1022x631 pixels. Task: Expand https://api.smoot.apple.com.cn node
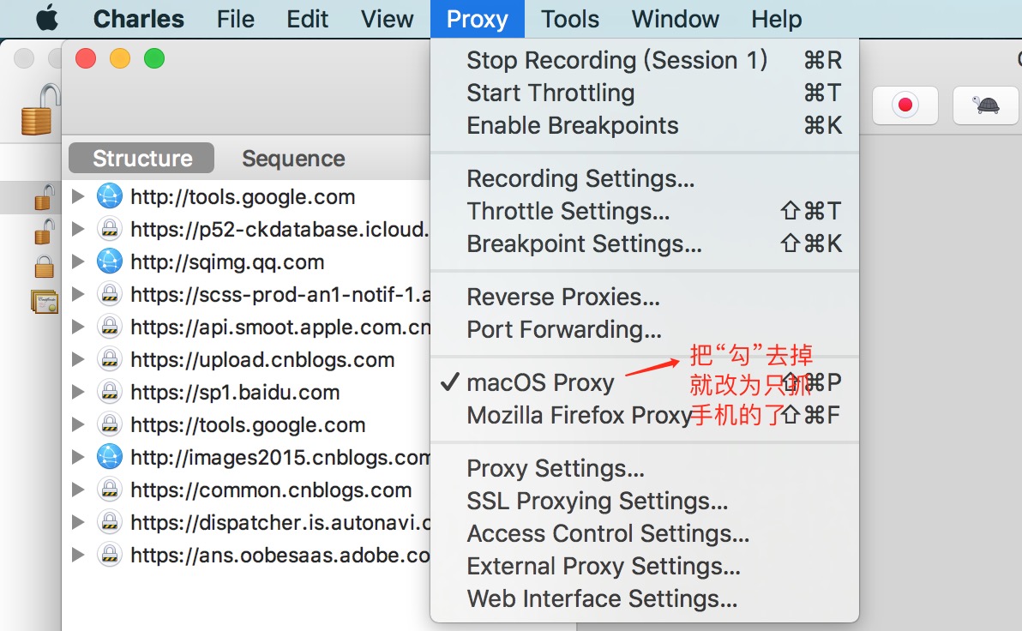tap(78, 327)
